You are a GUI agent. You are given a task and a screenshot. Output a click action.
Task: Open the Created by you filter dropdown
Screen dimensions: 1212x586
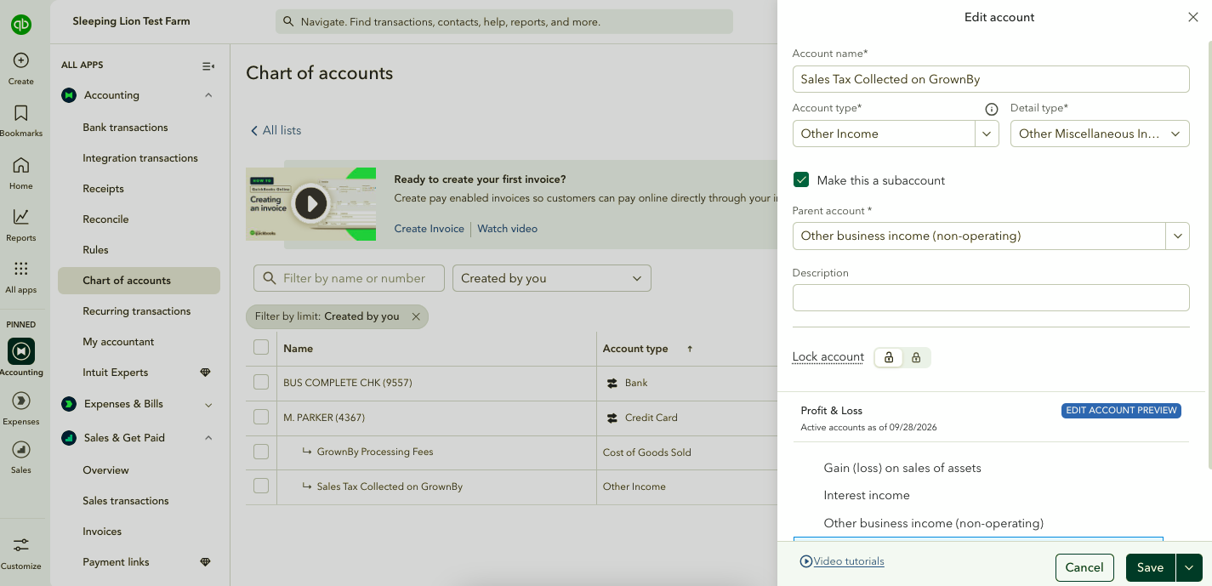point(552,278)
